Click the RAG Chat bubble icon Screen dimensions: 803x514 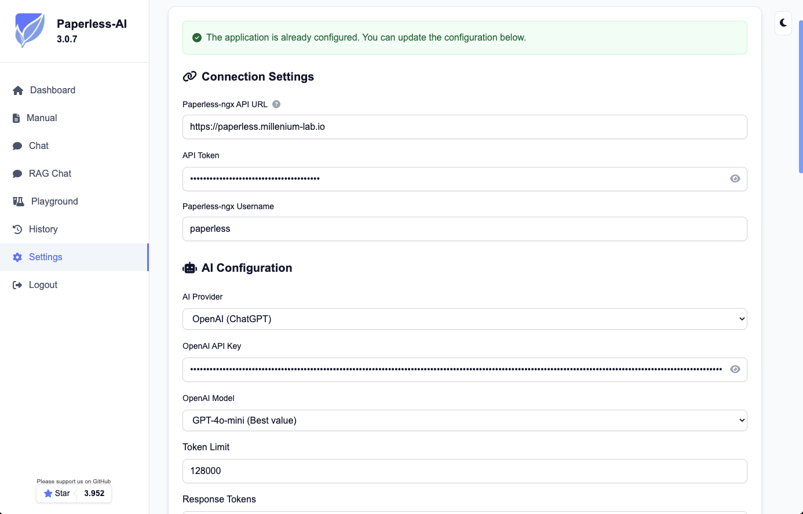click(17, 174)
